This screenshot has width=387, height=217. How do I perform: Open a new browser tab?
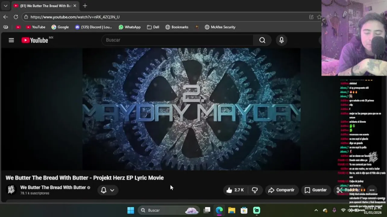click(85, 6)
